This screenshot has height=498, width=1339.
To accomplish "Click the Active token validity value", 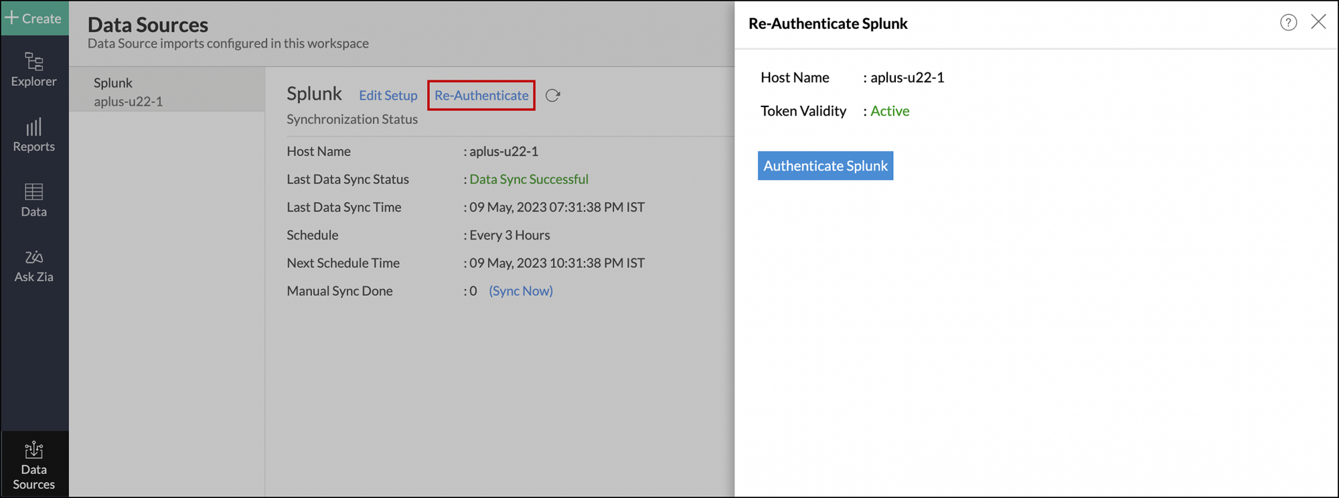I will [x=889, y=111].
